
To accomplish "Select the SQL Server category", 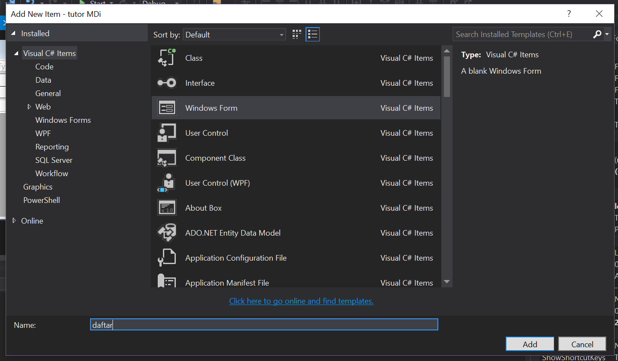I will coord(54,160).
